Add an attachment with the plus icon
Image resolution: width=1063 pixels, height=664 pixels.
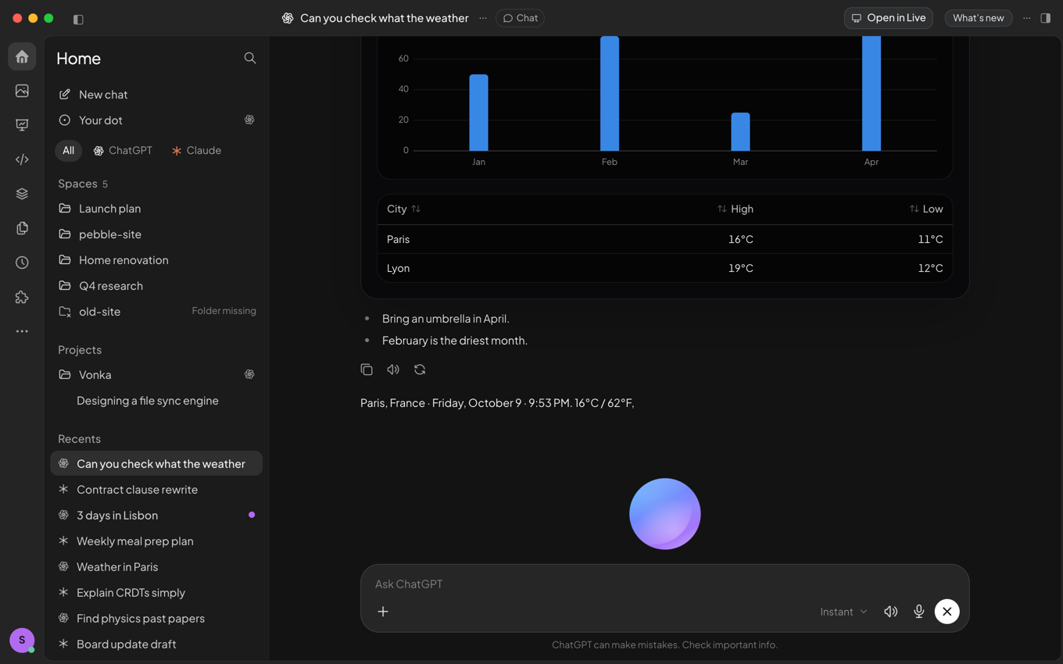pos(383,612)
